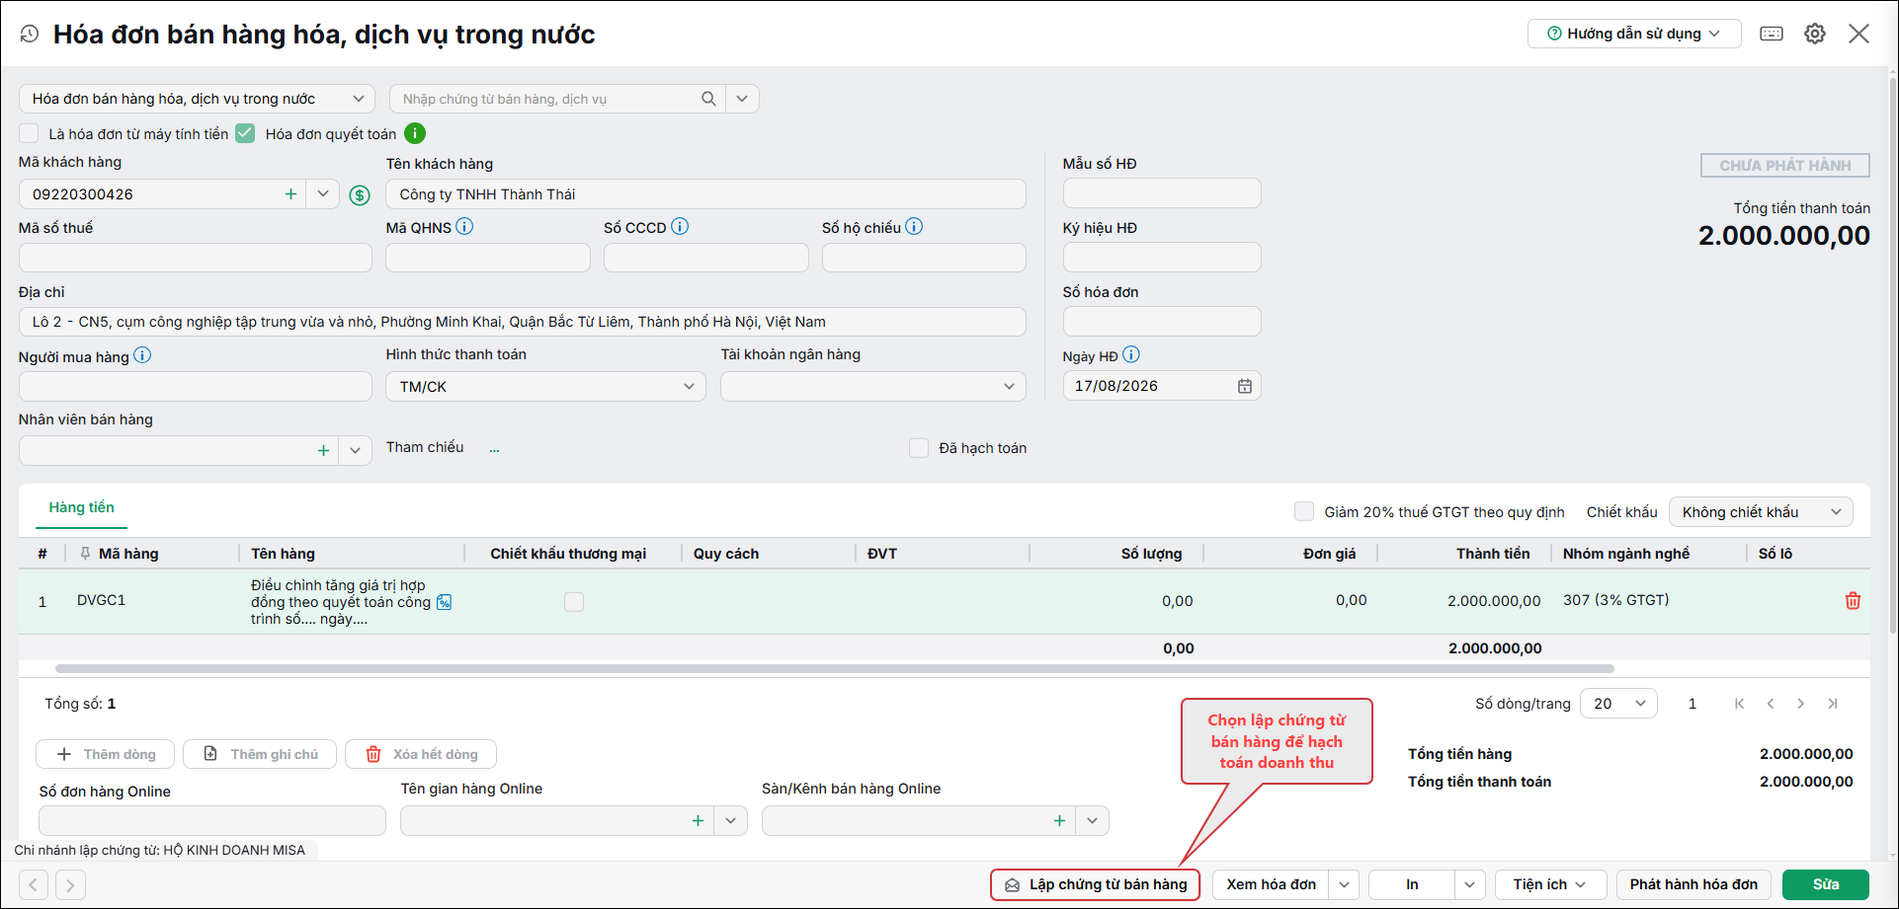Click Lập chứng từ bán hàng button
This screenshot has width=1899, height=909.
tap(1095, 884)
